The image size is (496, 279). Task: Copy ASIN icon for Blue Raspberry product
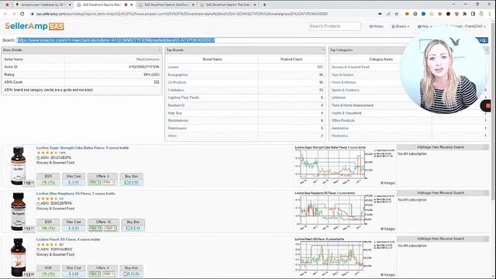pyautogui.click(x=38, y=203)
